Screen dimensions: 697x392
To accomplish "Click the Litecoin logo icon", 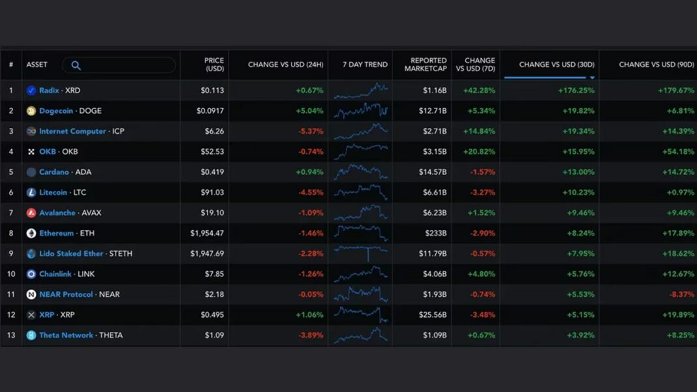I will coord(31,192).
